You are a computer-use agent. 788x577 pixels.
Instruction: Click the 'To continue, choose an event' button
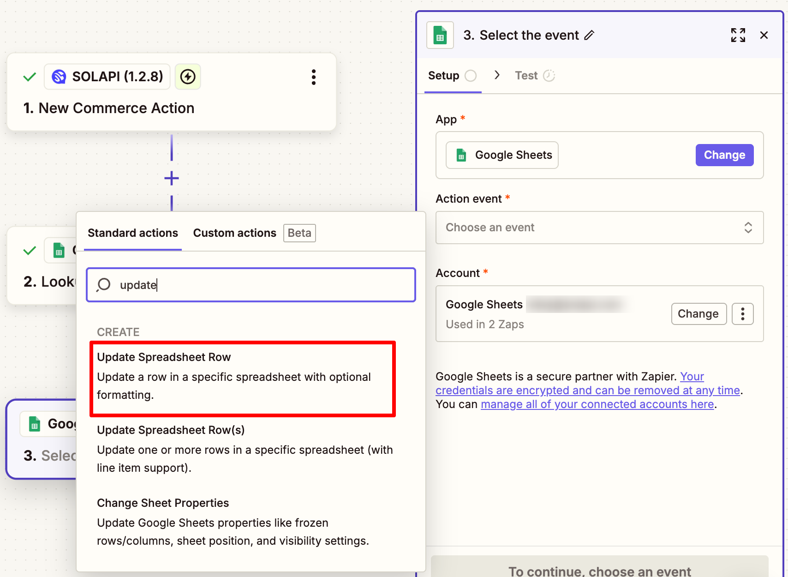pos(599,567)
